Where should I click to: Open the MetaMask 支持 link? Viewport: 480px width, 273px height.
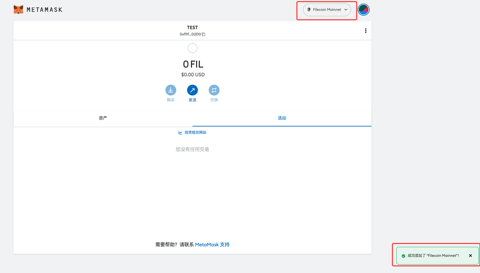pos(212,245)
